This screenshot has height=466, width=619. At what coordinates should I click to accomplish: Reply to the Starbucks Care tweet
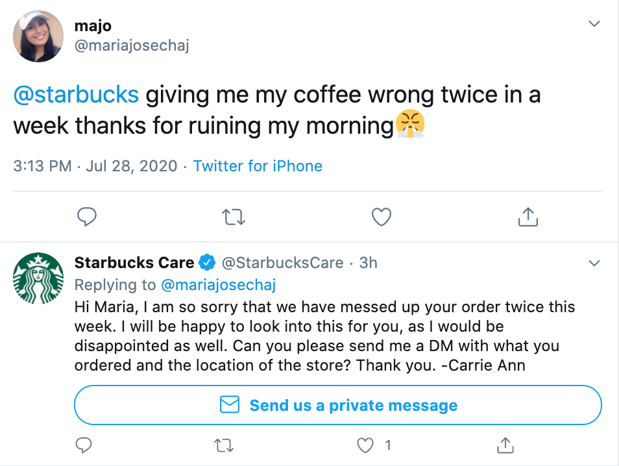(84, 445)
